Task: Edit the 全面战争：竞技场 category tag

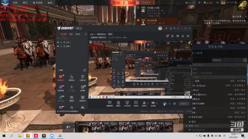Action: tap(98, 37)
